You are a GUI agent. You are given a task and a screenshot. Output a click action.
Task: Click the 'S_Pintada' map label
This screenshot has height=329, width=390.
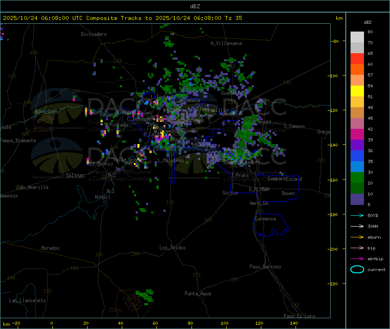point(116,125)
